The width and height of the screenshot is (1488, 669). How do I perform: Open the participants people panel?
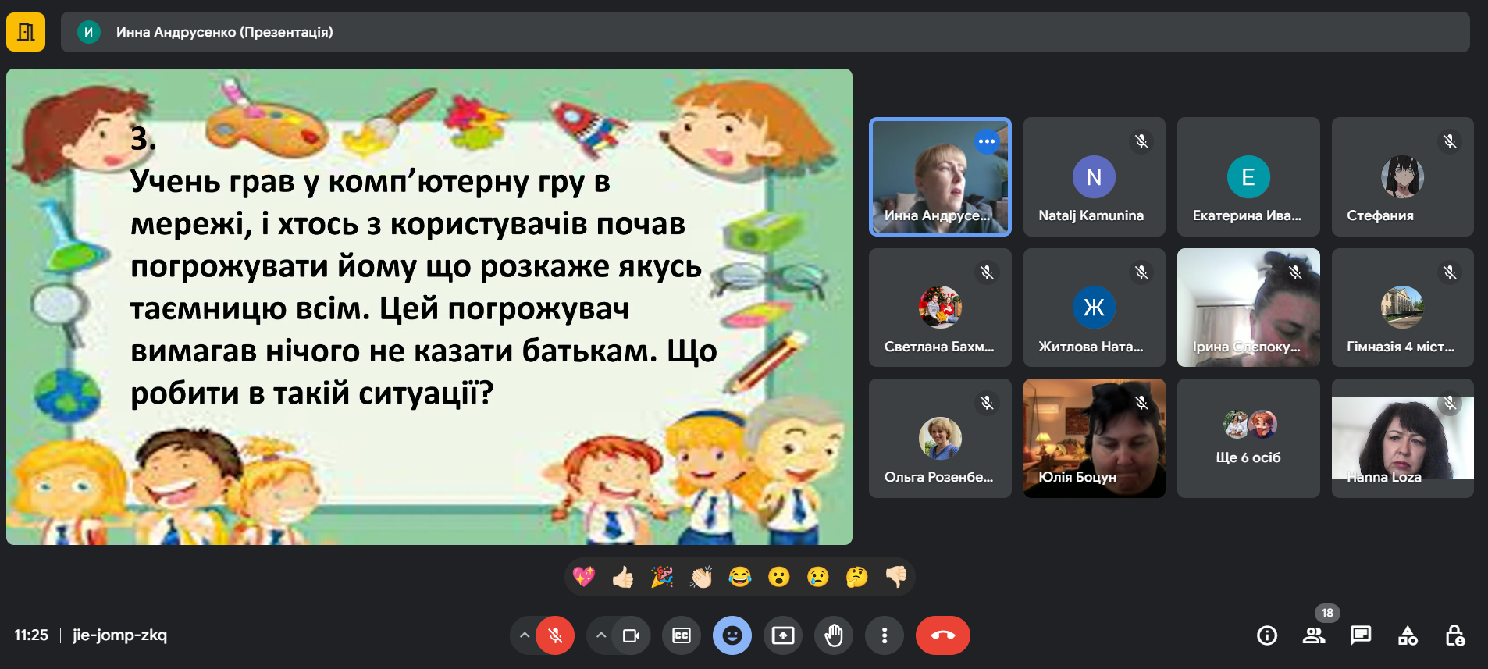point(1314,635)
